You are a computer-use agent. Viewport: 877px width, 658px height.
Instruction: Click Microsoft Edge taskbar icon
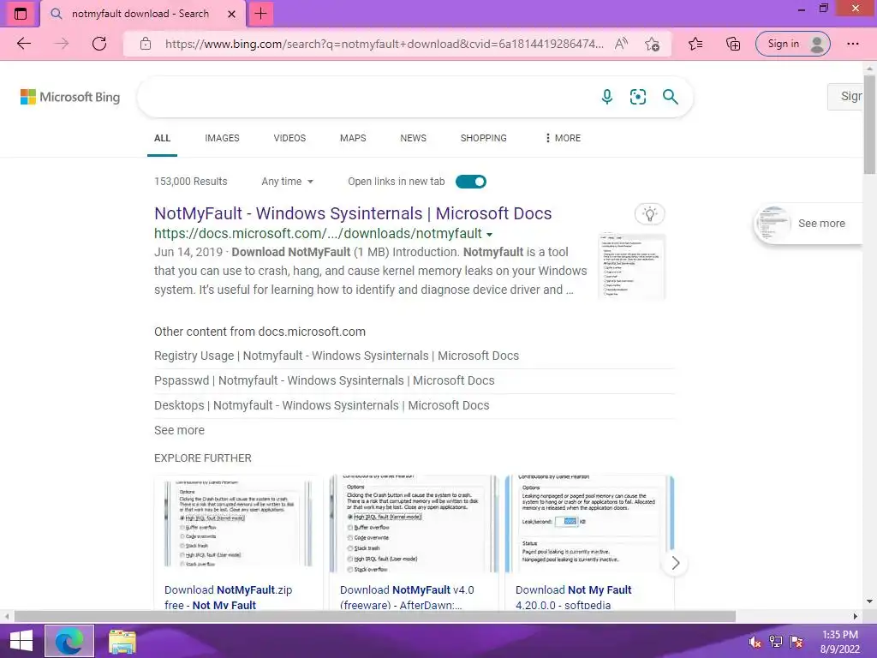tap(69, 641)
